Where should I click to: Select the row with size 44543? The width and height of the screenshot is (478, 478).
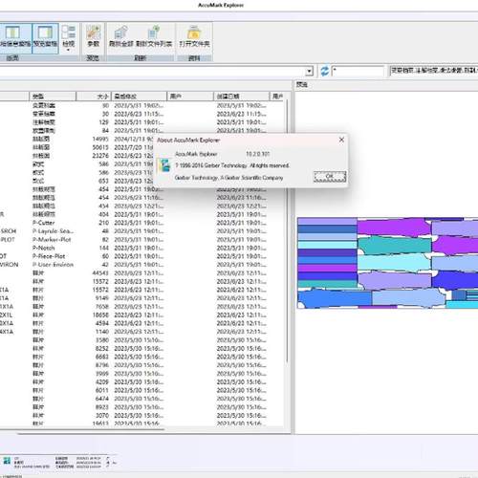pyautogui.click(x=141, y=273)
